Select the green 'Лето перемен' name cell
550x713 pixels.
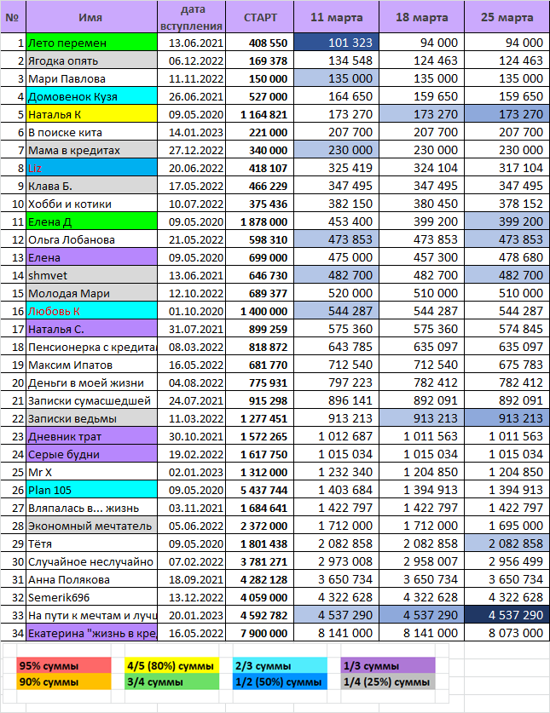point(91,43)
